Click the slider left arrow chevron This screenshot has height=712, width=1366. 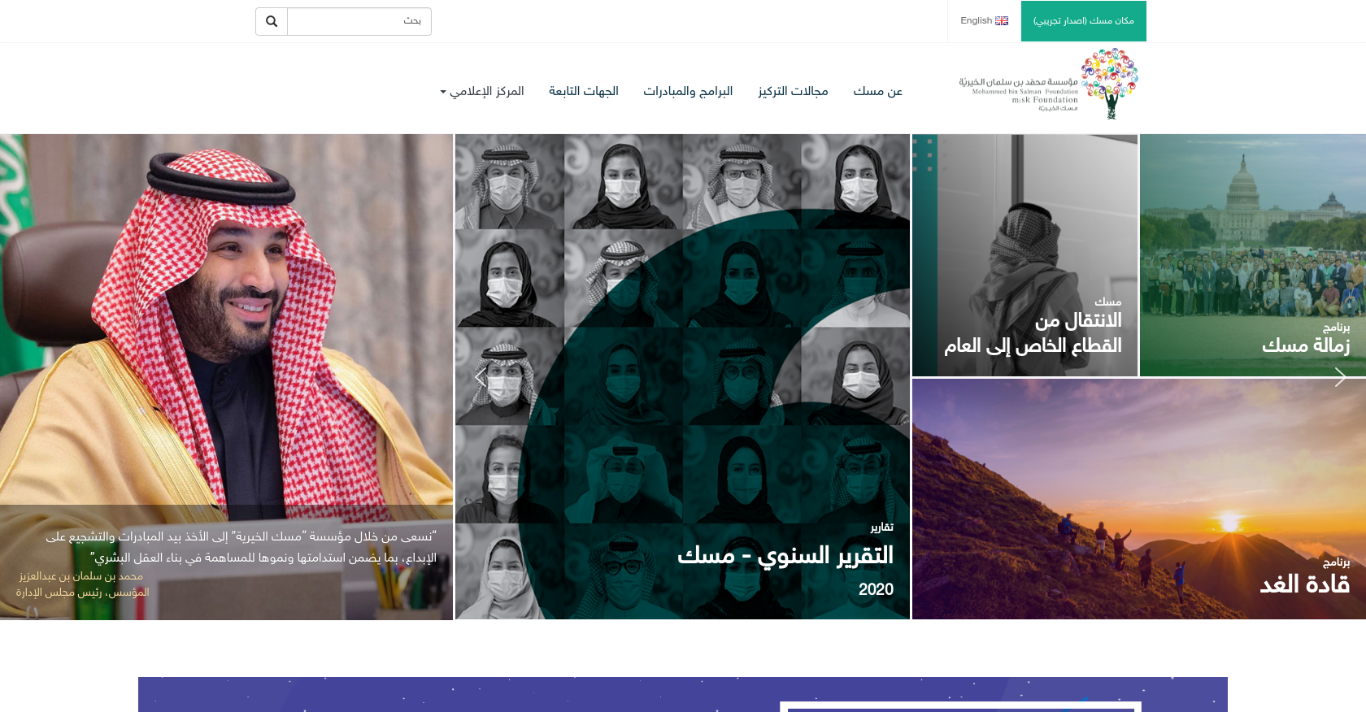click(x=481, y=377)
